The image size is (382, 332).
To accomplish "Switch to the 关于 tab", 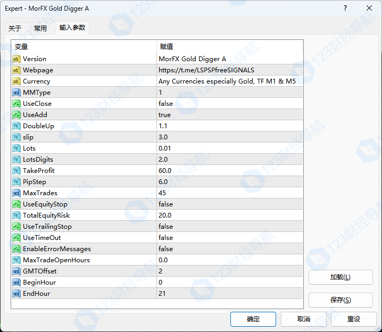I will click(x=15, y=29).
